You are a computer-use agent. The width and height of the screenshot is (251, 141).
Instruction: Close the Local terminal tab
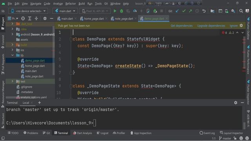[32, 103]
